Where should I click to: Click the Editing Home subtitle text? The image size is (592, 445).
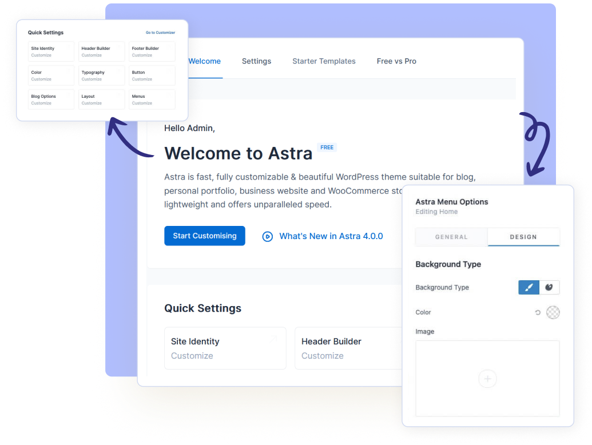point(436,212)
